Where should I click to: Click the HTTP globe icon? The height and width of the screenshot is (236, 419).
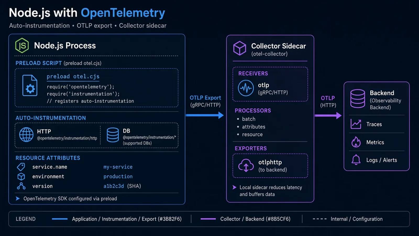point(26,135)
